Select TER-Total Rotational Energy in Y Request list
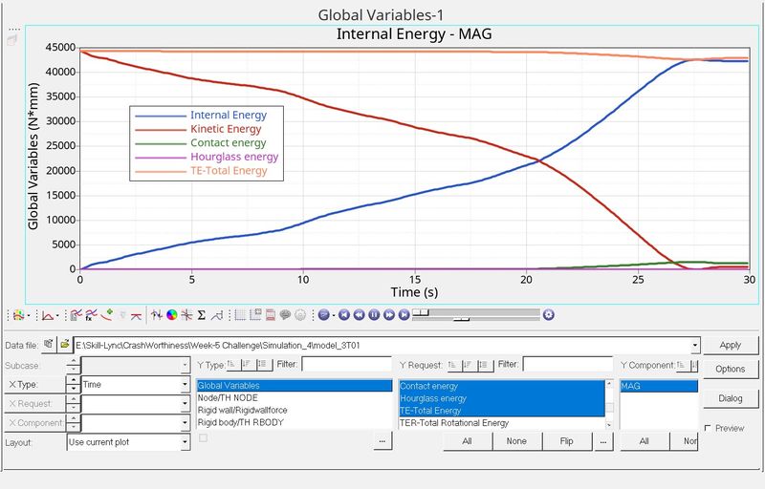This screenshot has height=489, width=765. (501, 423)
